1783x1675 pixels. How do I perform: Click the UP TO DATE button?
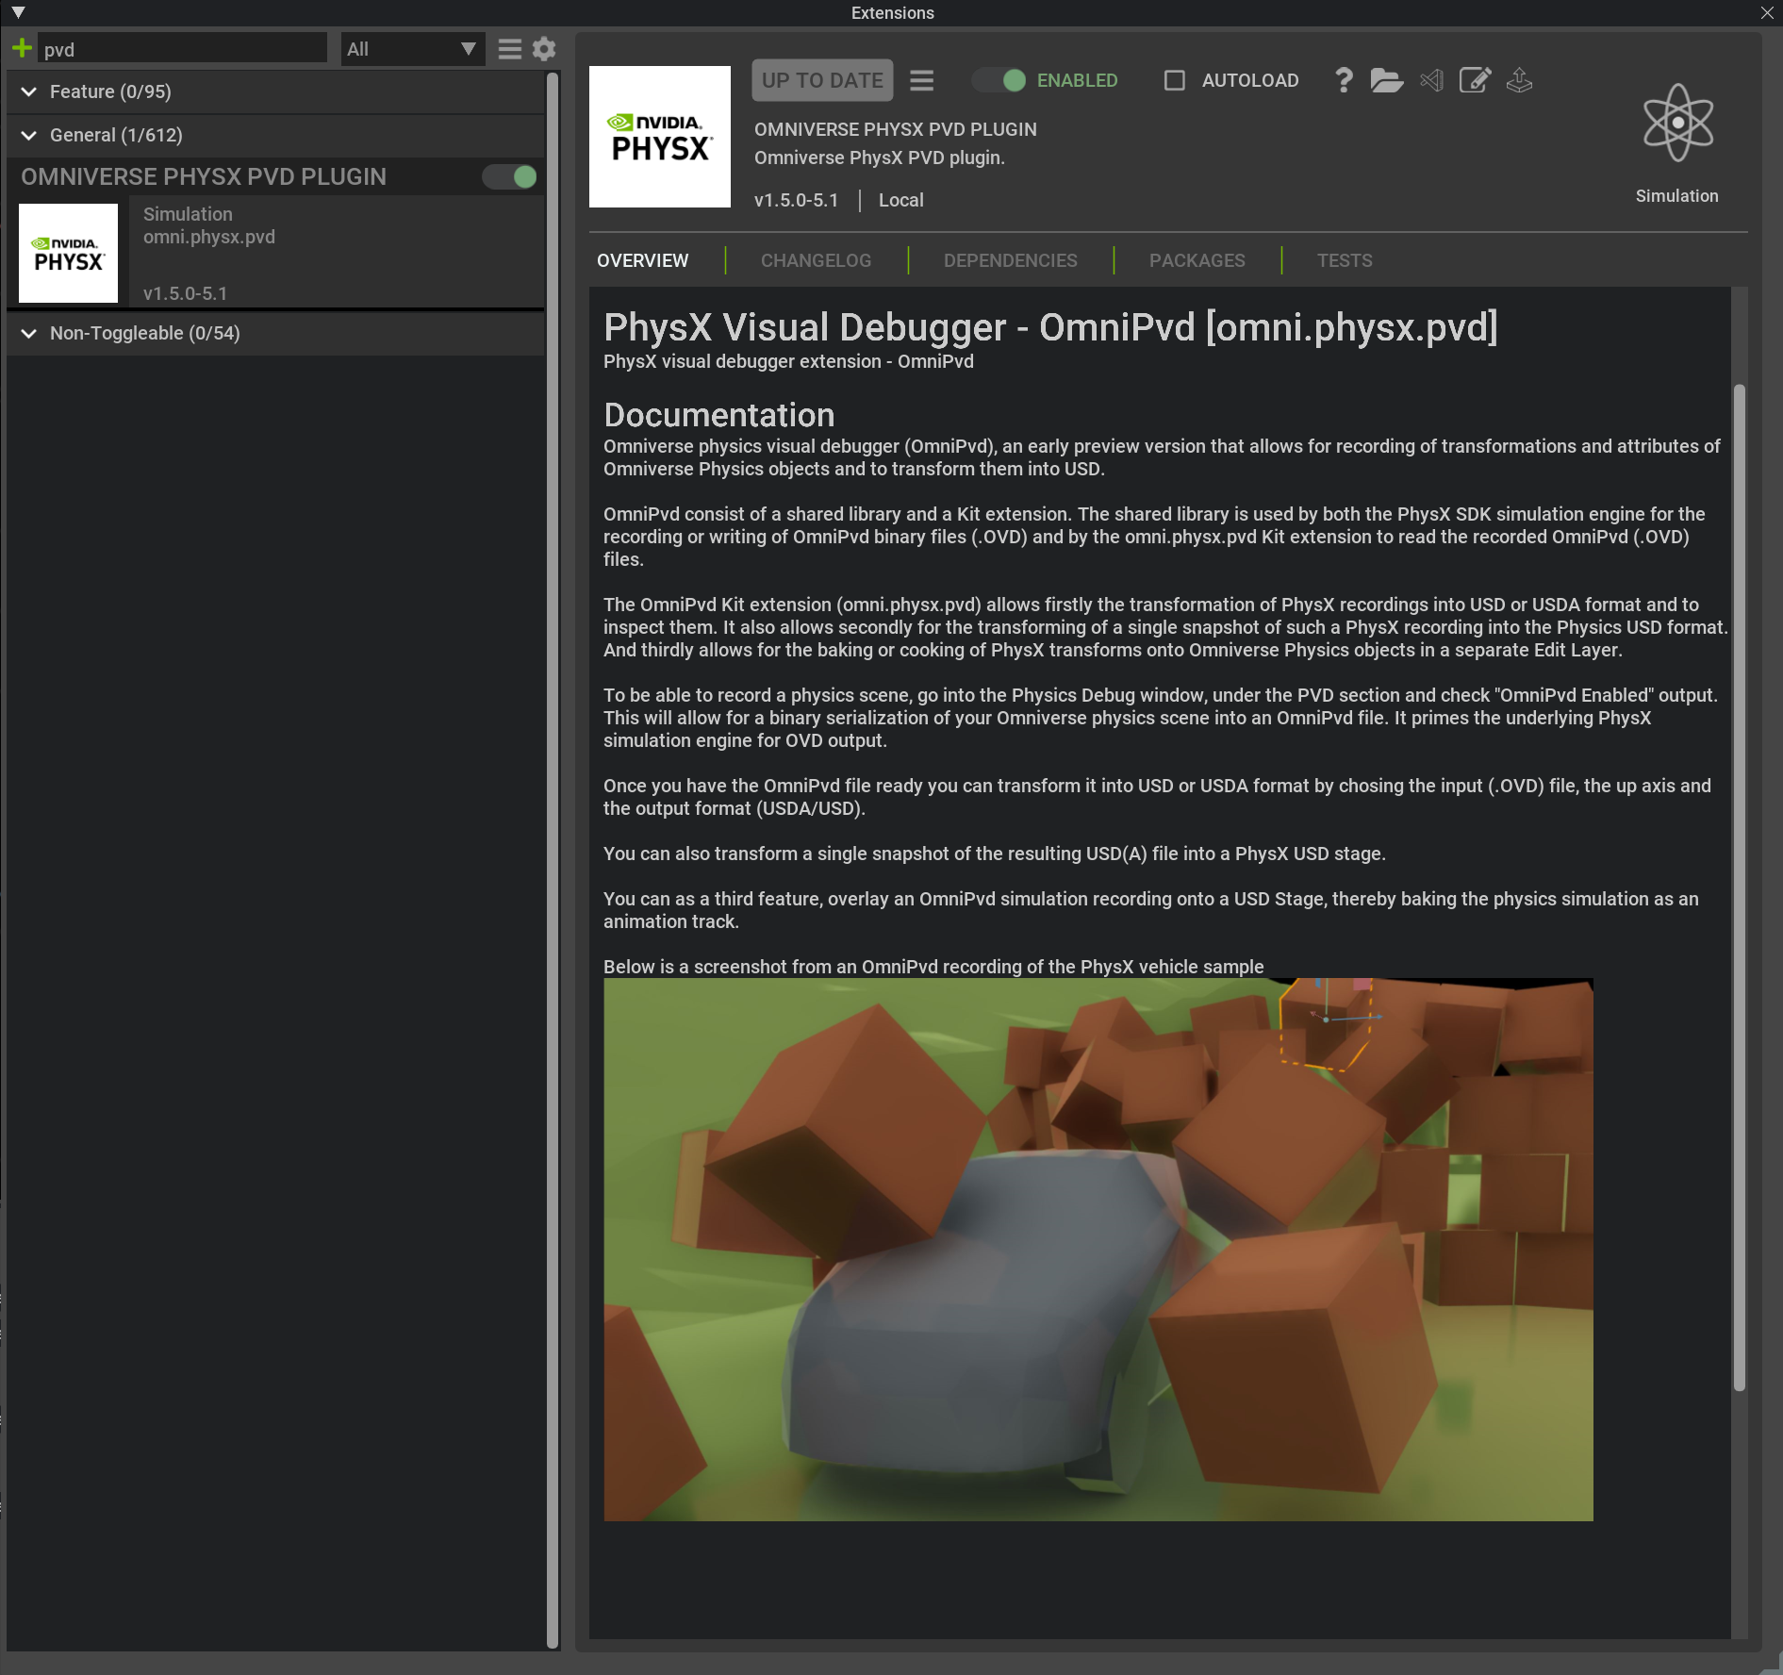(x=821, y=80)
